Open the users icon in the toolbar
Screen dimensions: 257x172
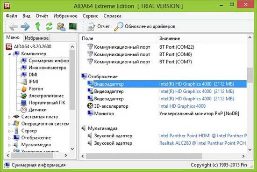61,26
